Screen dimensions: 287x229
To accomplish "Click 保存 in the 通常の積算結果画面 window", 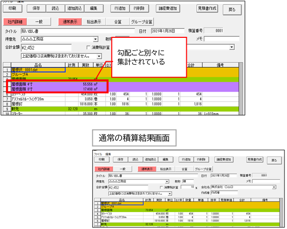I will click(x=121, y=159).
